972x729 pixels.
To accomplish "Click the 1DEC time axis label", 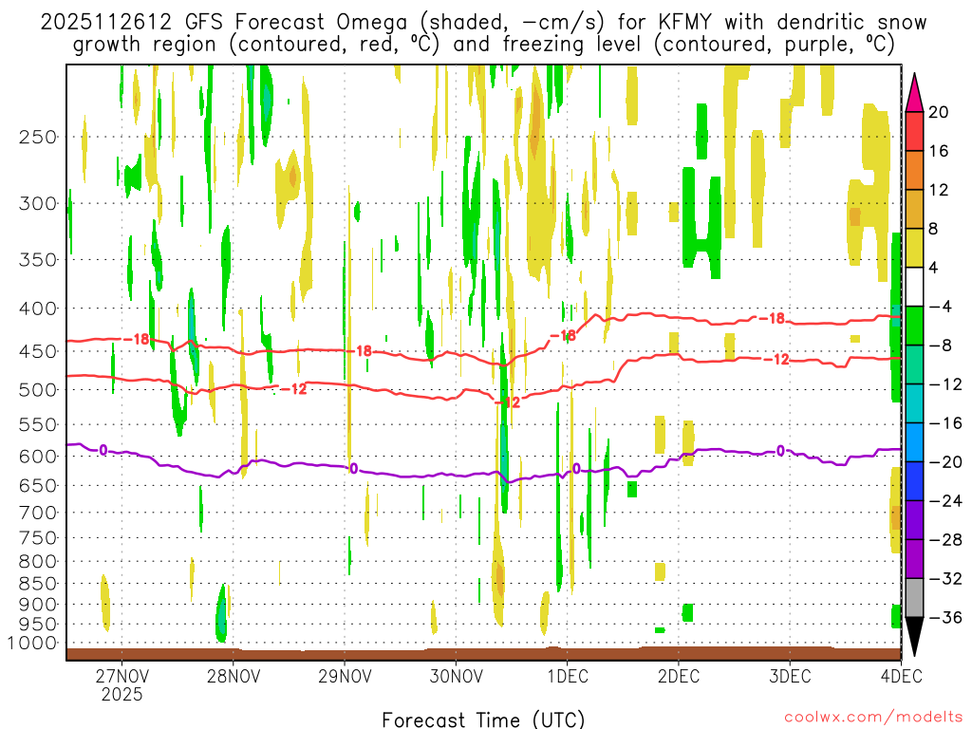I will [x=568, y=675].
